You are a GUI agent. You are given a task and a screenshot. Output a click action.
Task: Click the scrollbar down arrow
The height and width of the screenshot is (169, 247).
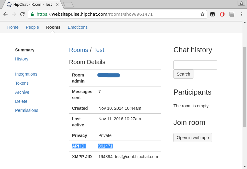pyautogui.click(x=245, y=167)
